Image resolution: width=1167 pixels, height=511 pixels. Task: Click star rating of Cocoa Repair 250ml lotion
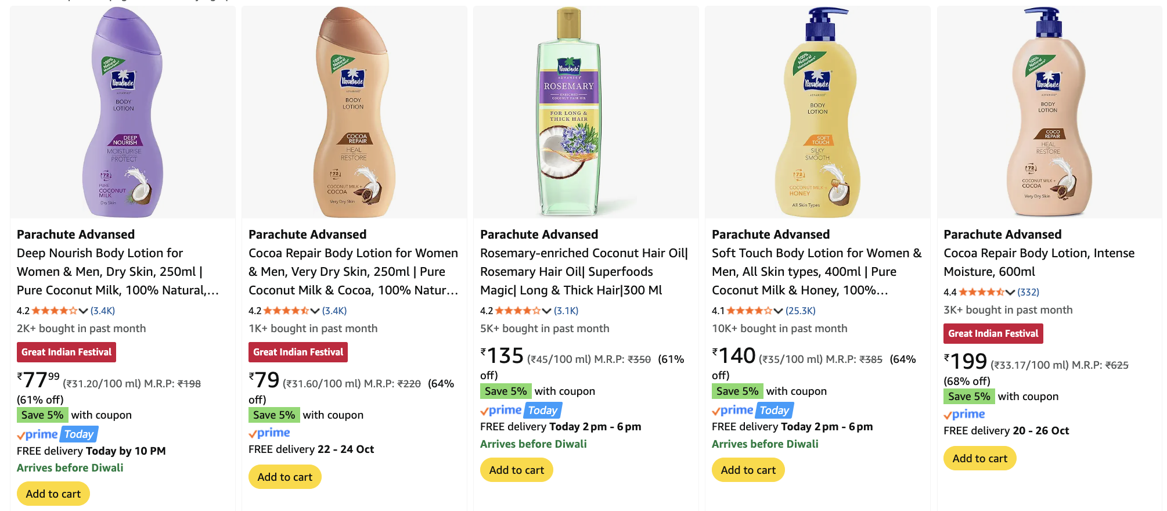286,311
